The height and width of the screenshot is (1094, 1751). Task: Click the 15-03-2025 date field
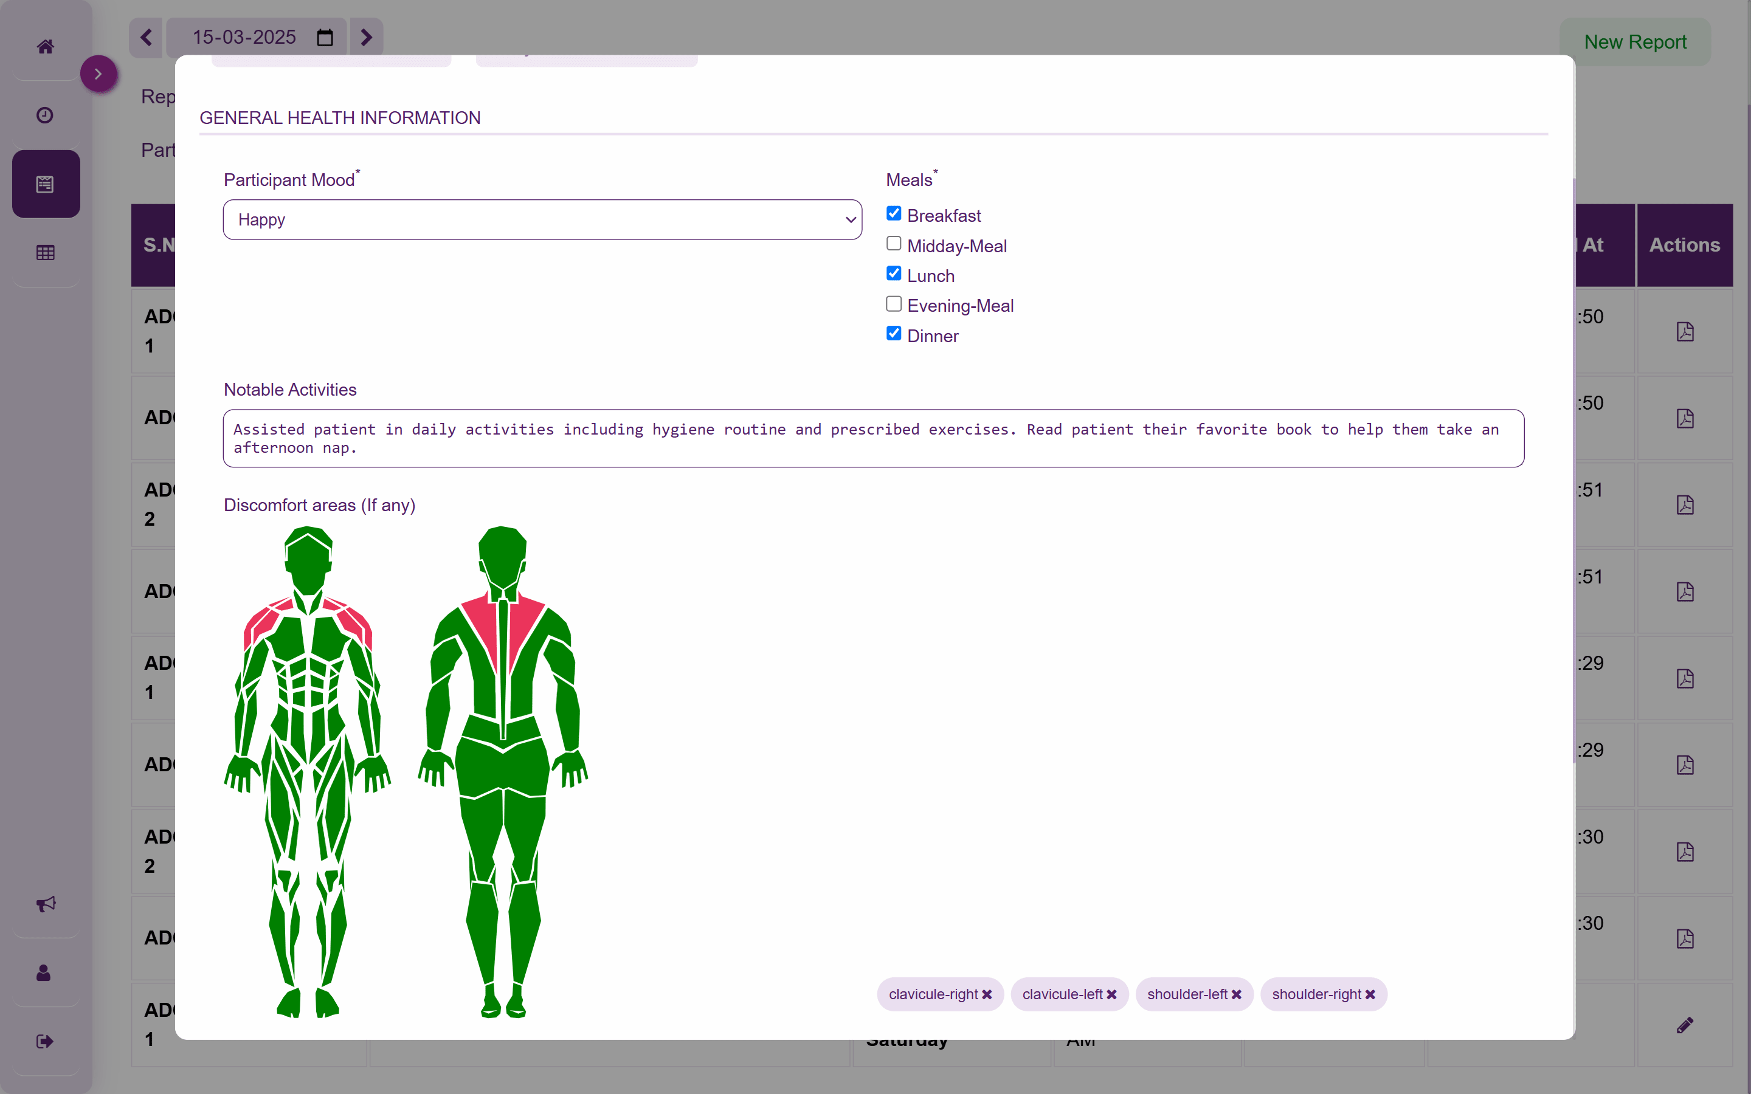point(257,37)
